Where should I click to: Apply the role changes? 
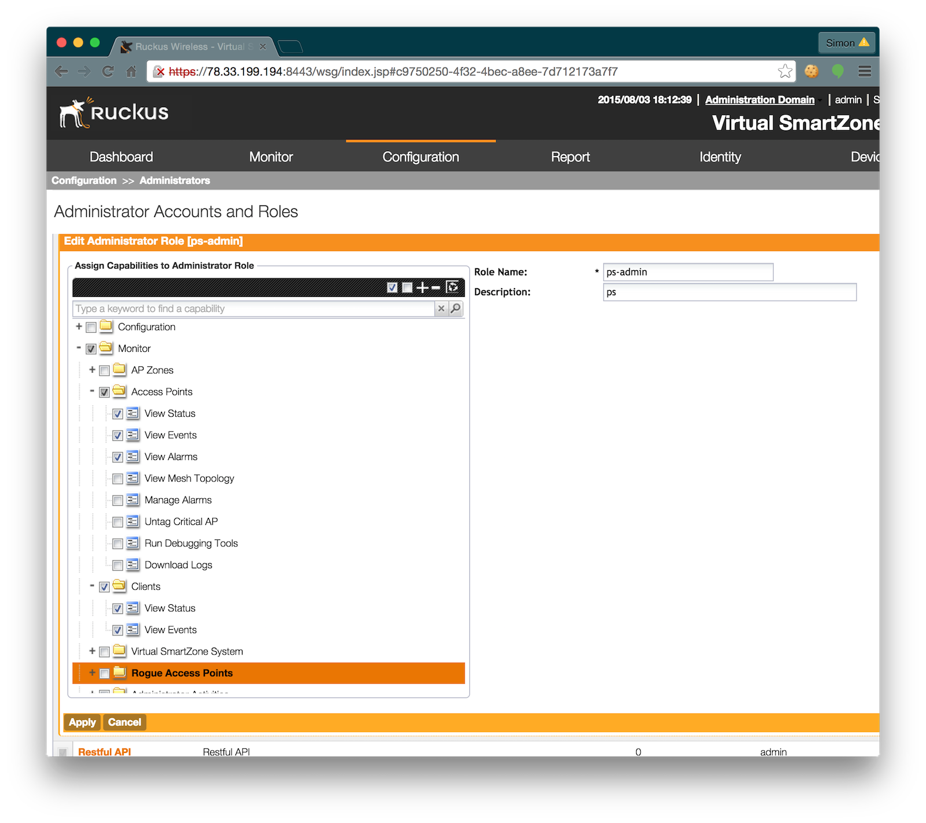[x=82, y=722]
